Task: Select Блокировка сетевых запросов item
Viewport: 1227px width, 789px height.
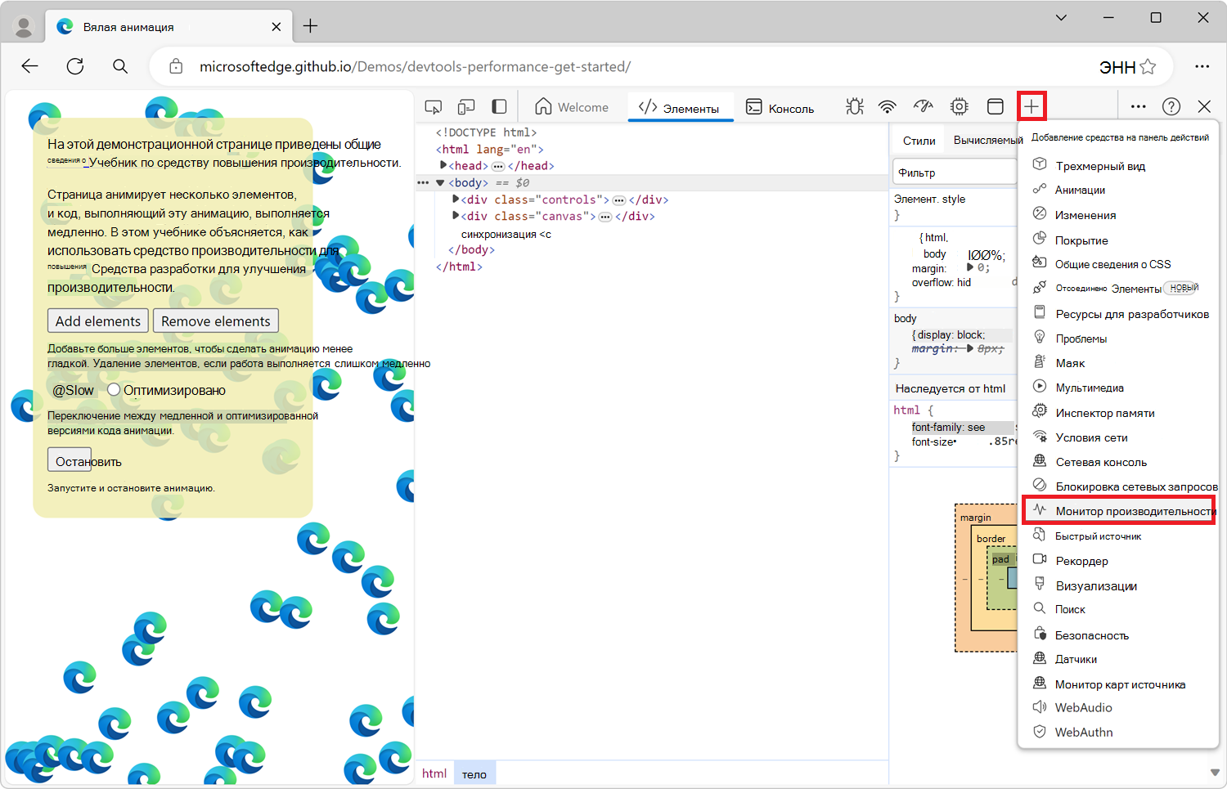Action: point(1119,486)
